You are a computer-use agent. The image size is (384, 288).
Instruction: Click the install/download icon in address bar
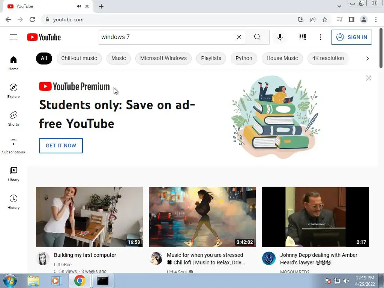[301, 19]
